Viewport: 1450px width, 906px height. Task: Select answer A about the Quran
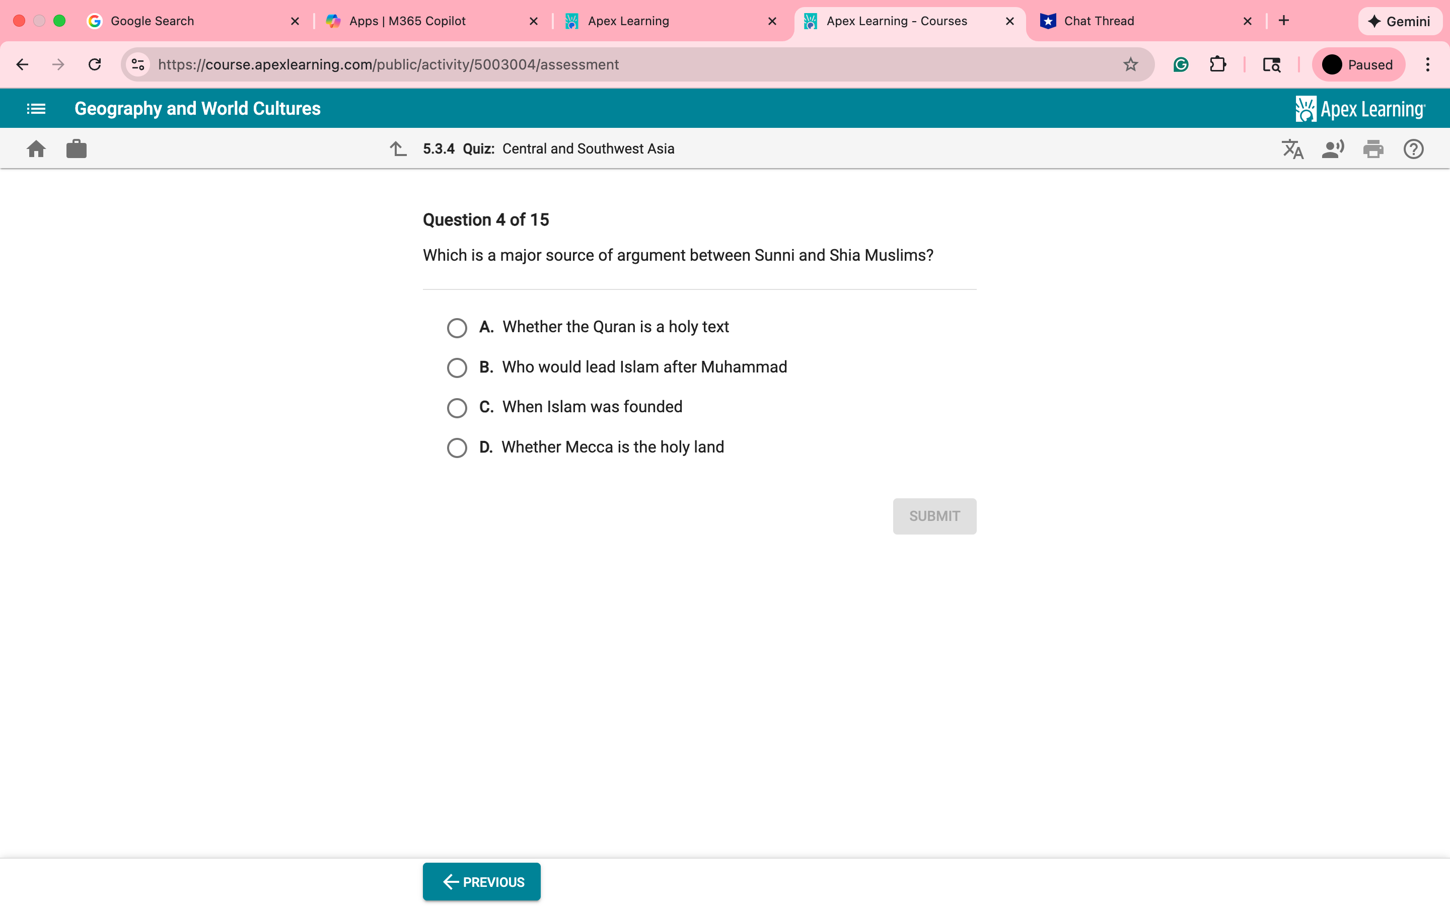(457, 328)
